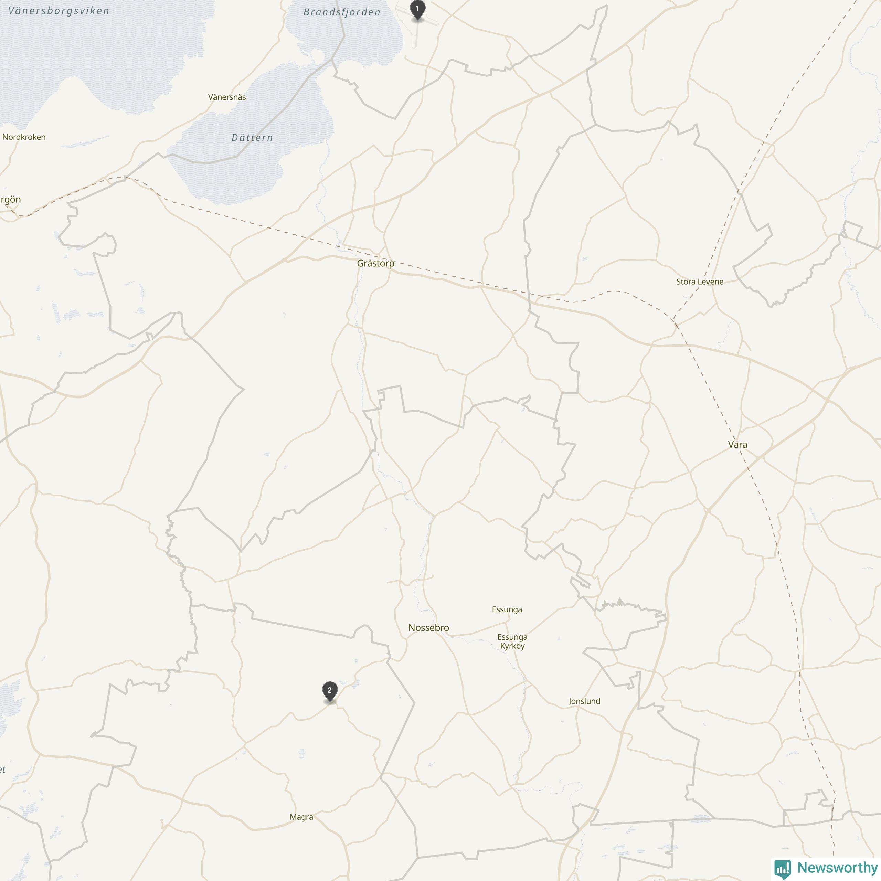Click the Jonslund place label
The height and width of the screenshot is (881, 881).
pos(584,701)
